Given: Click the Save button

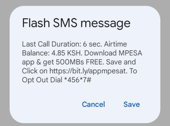Looking at the screenshot, I should coord(131,104).
